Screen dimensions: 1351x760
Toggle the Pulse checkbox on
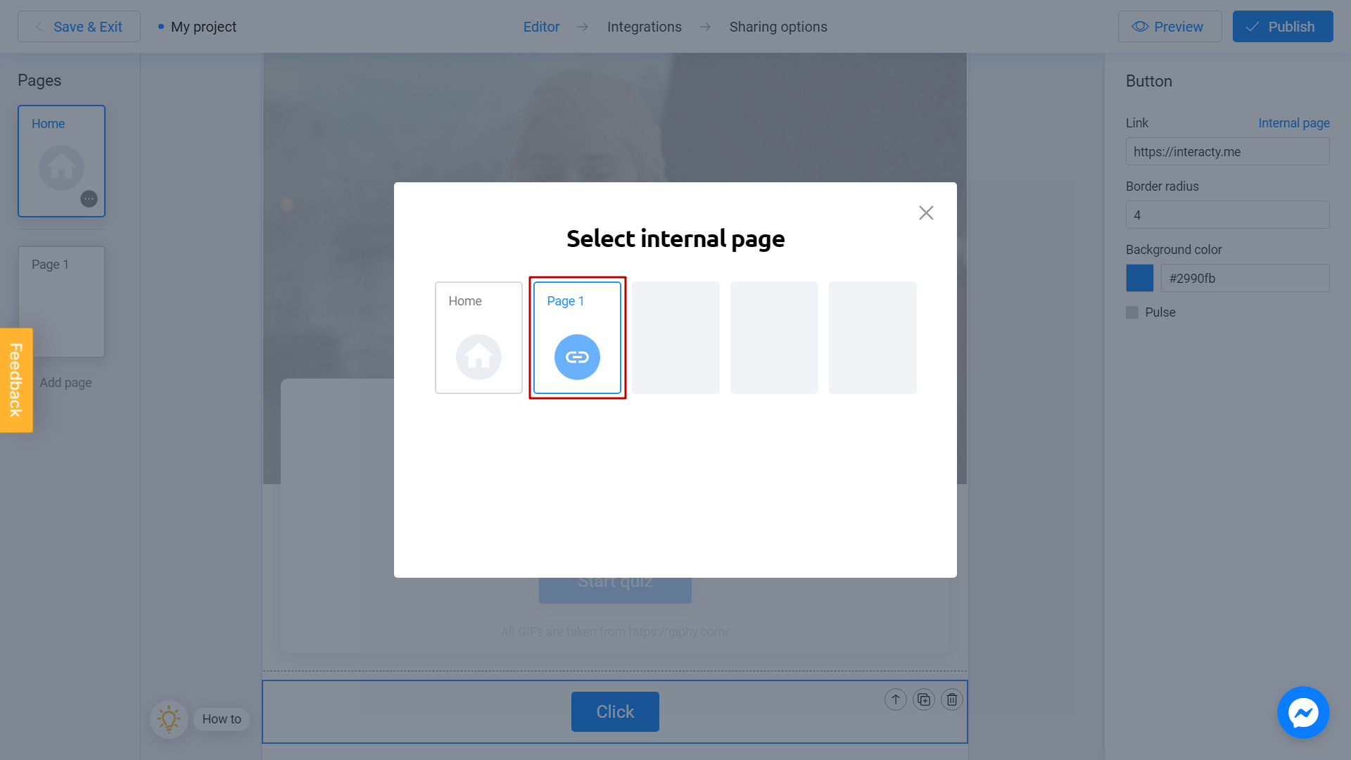click(1132, 312)
